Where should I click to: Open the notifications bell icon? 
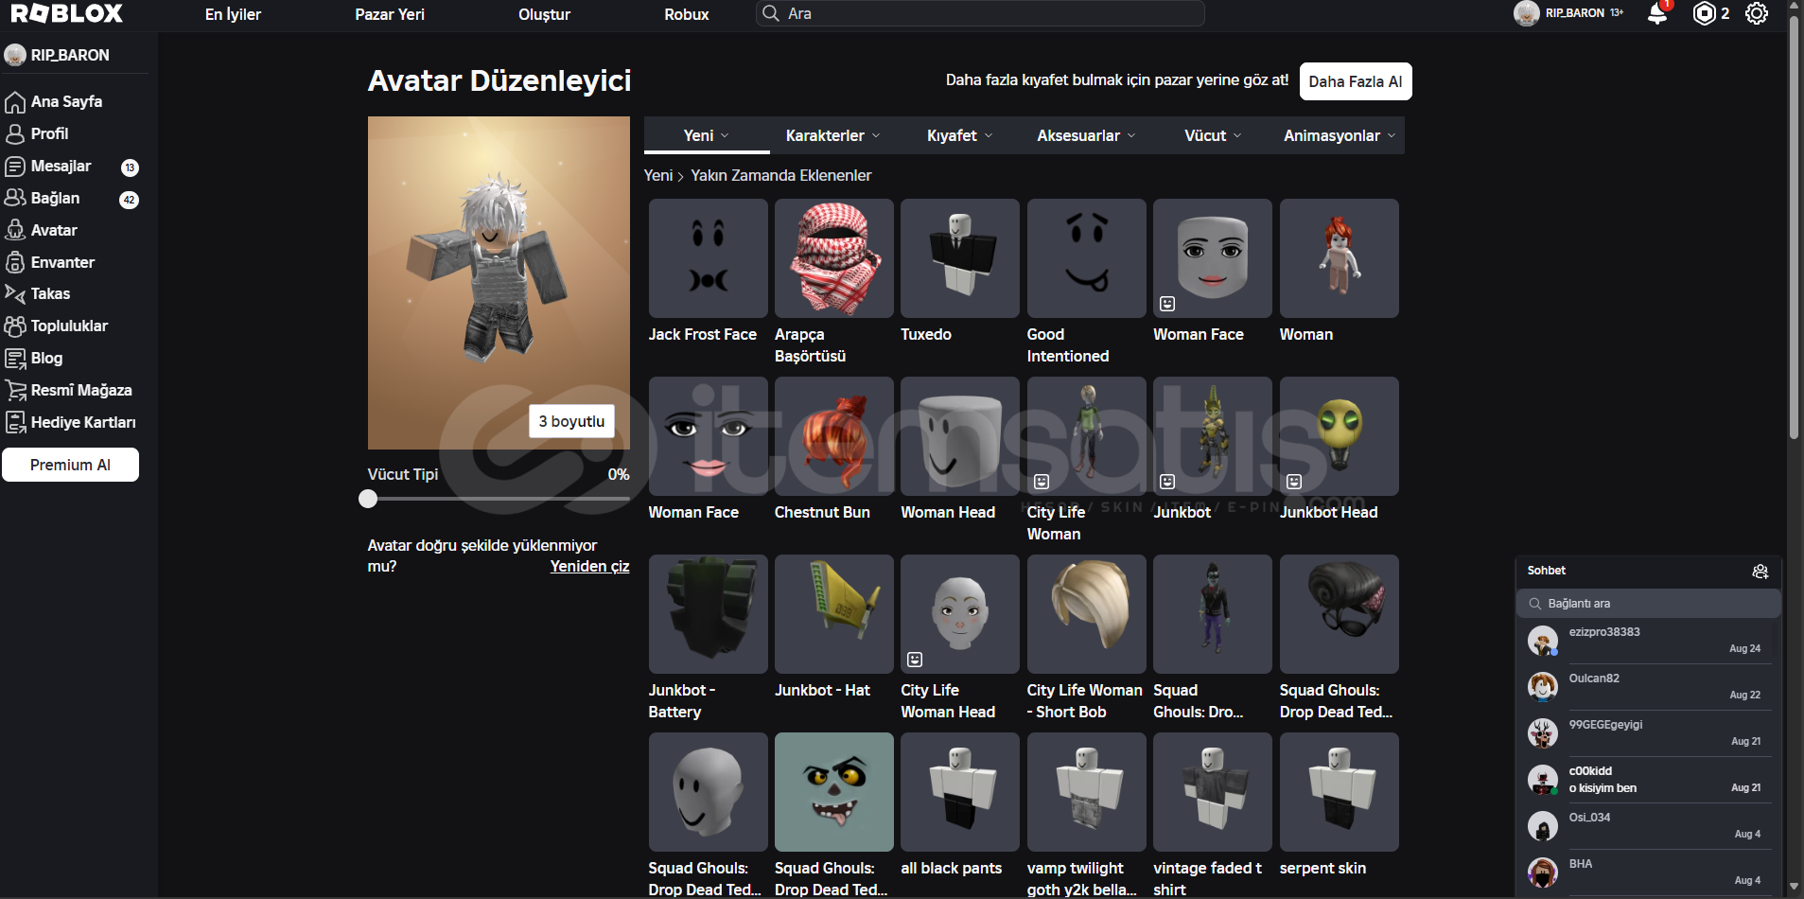pyautogui.click(x=1657, y=13)
